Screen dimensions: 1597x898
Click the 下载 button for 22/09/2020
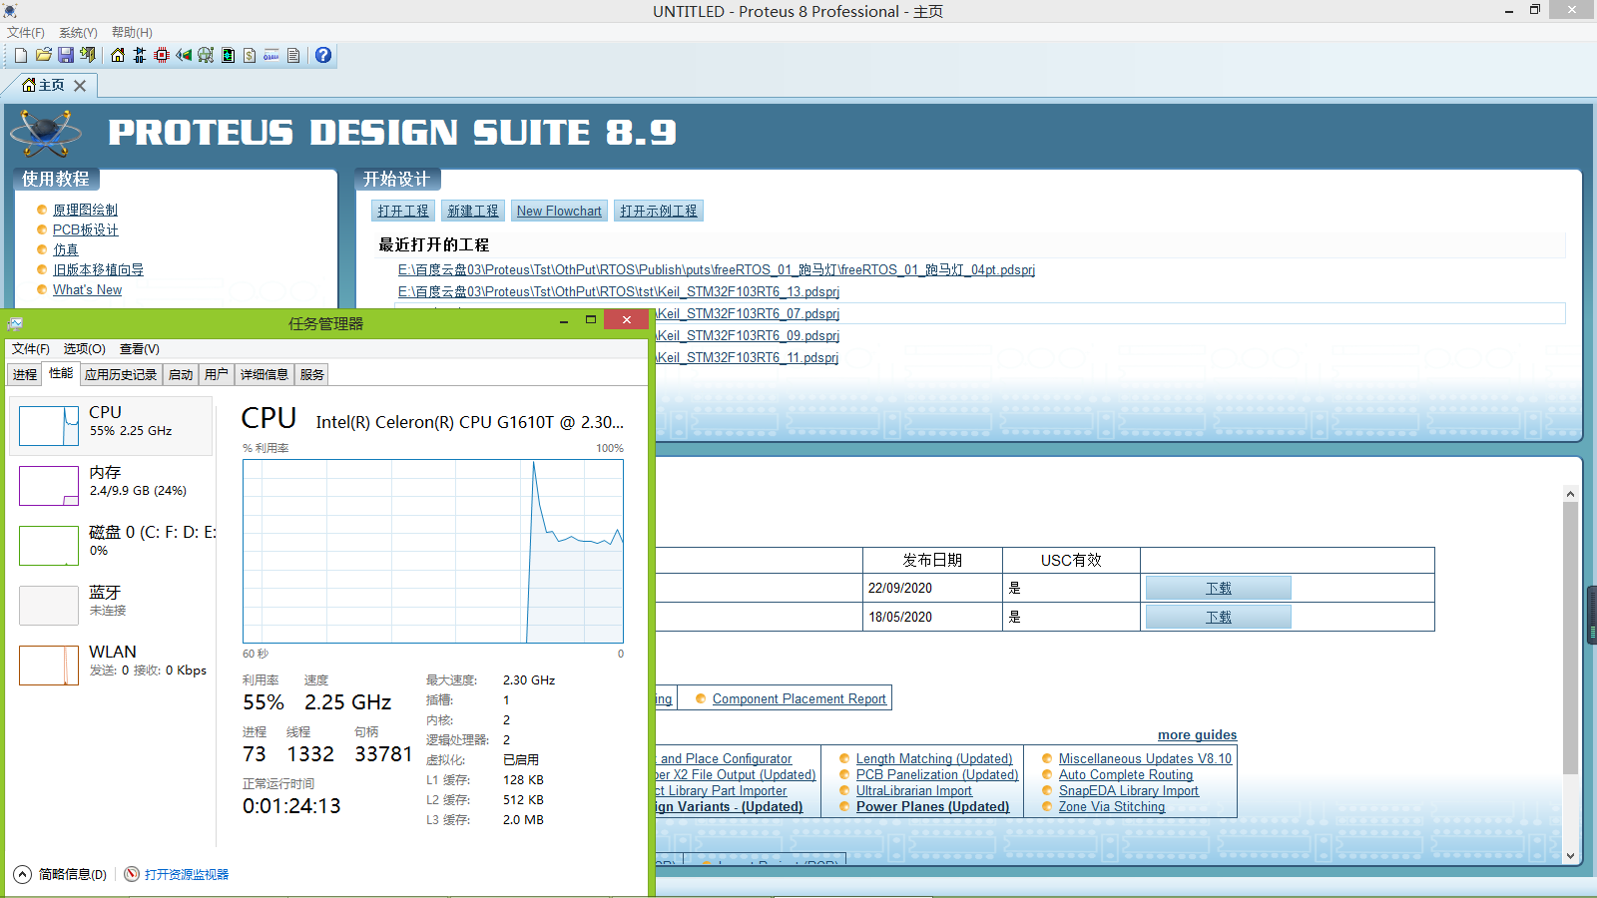1219,588
